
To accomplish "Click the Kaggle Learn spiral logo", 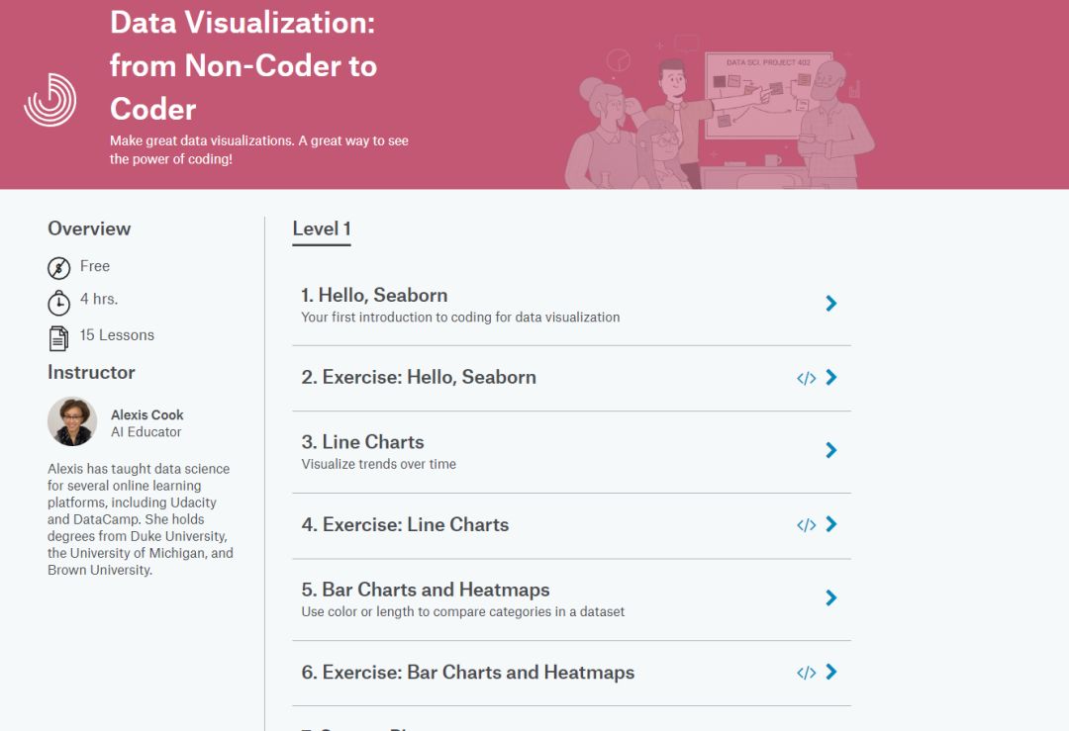I will 50,100.
